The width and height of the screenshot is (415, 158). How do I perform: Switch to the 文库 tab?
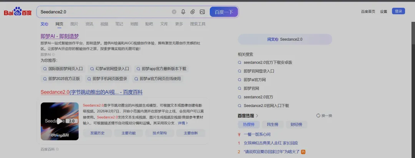164,24
